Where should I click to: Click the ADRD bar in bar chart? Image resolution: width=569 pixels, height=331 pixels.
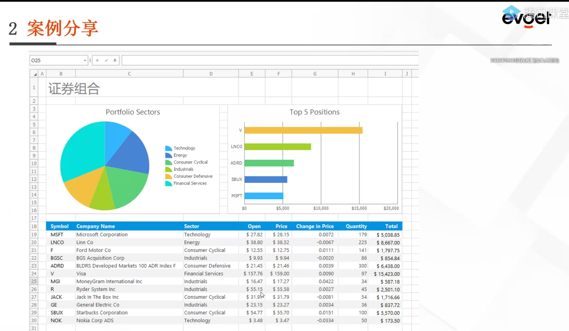[269, 163]
